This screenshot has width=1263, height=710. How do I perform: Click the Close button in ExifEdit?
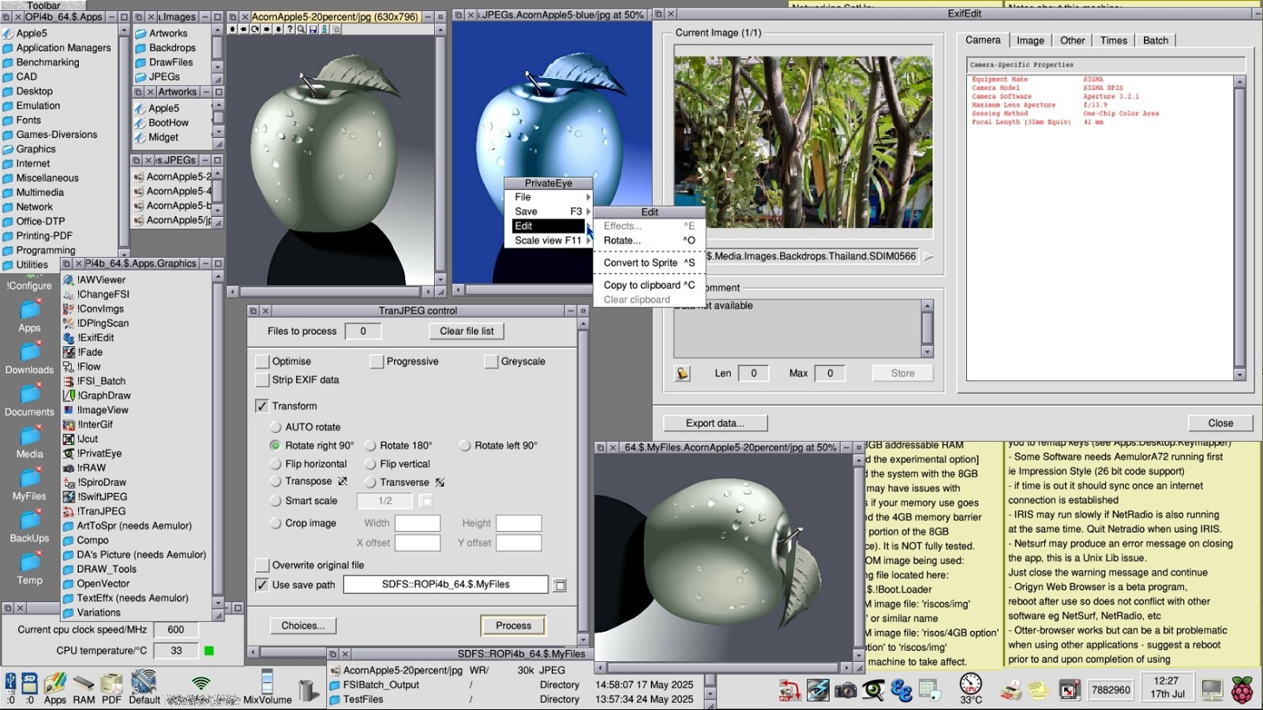1220,423
